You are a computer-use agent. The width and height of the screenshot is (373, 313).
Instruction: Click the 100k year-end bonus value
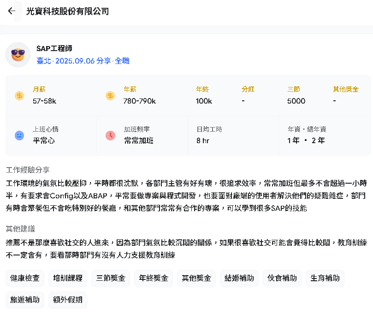204,101
